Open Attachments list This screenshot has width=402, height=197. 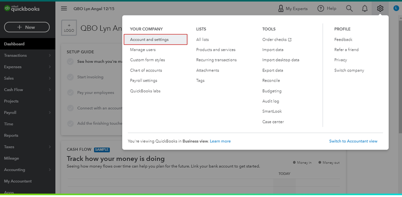pos(207,70)
